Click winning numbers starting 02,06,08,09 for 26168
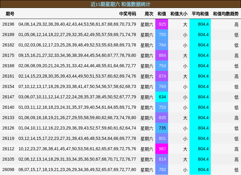This screenshot has width=241, height=175. click(x=77, y=66)
